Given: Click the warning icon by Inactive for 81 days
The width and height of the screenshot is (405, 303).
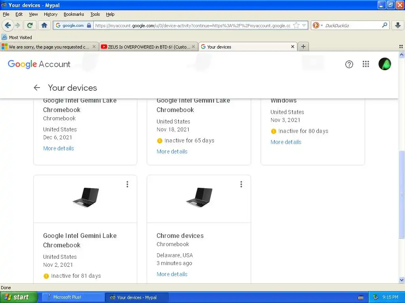Looking at the screenshot, I should (x=46, y=276).
